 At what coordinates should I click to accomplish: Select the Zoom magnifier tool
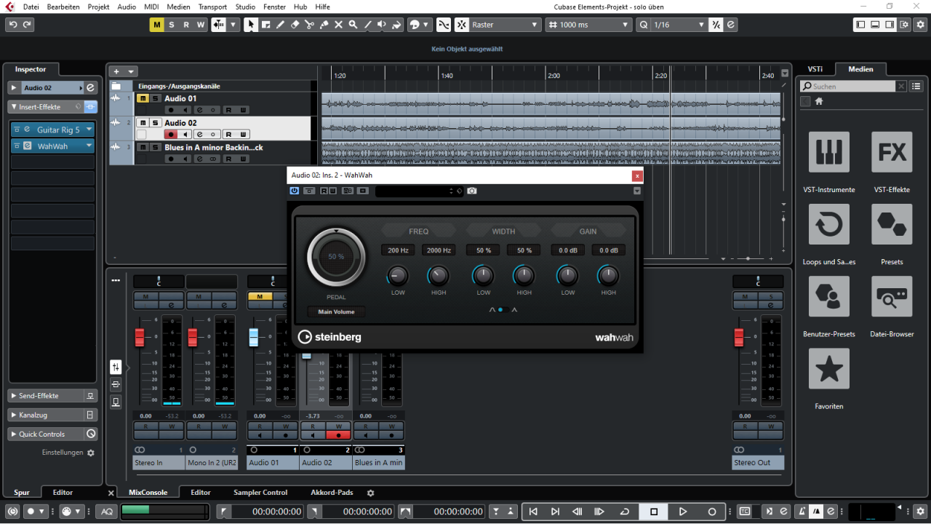click(353, 25)
